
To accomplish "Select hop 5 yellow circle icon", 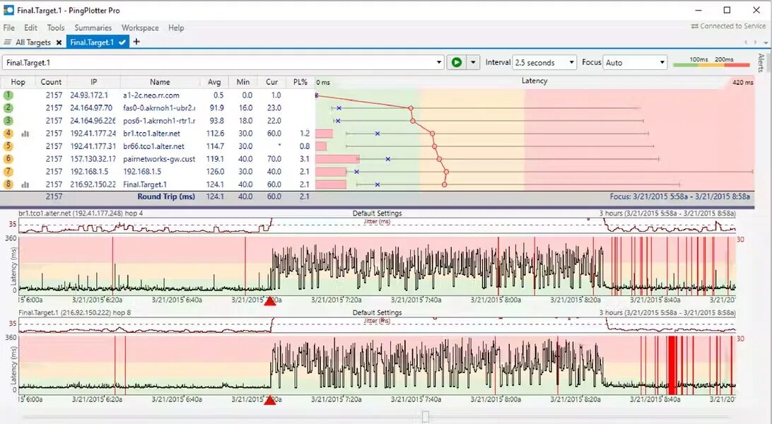I will [8, 146].
